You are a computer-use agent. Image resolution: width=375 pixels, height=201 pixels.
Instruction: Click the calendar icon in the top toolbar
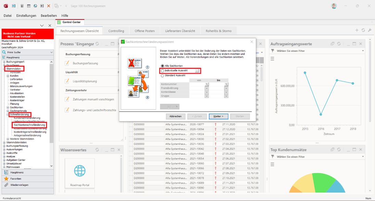(x=29, y=6)
